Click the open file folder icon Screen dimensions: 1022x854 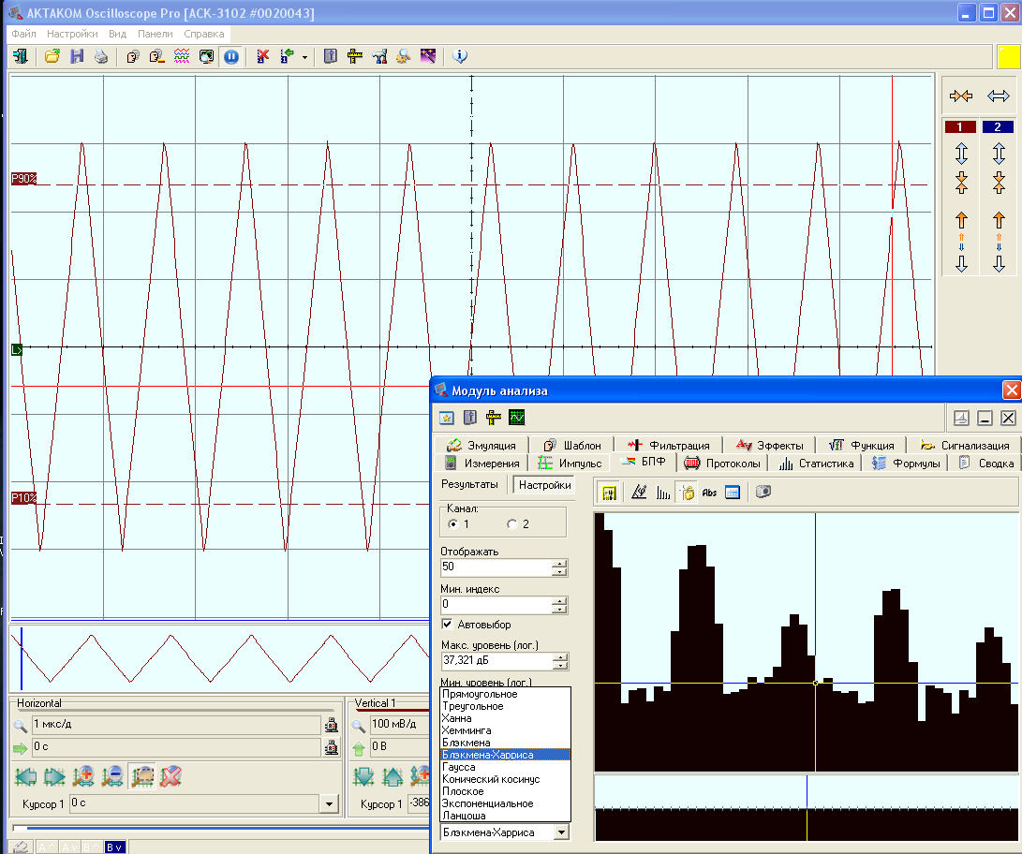[52, 56]
